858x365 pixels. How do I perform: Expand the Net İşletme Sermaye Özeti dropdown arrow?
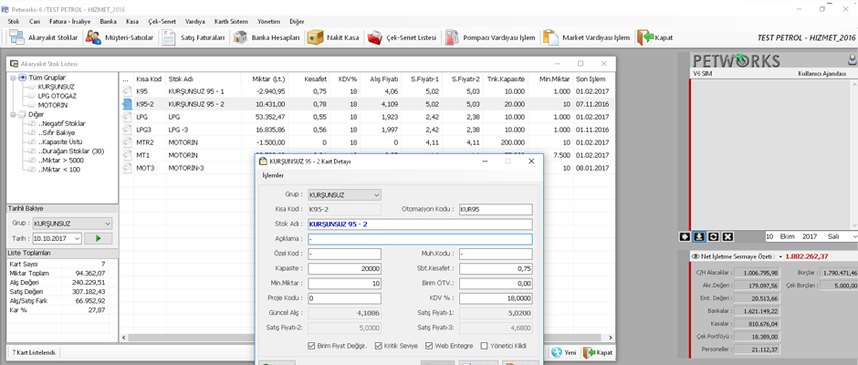click(780, 256)
